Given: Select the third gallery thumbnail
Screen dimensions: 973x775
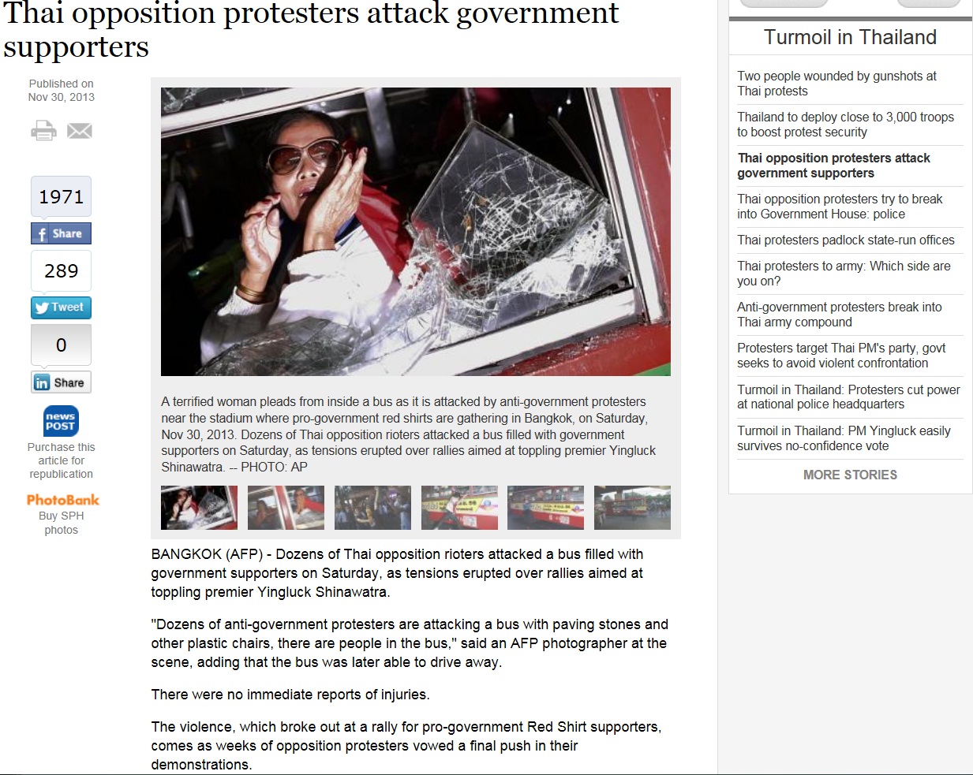Looking at the screenshot, I should (372, 507).
